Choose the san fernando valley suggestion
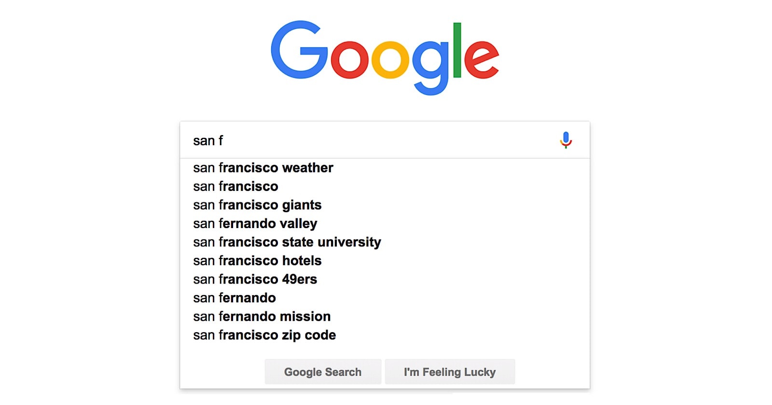Image resolution: width=772 pixels, height=405 pixels. tap(255, 223)
